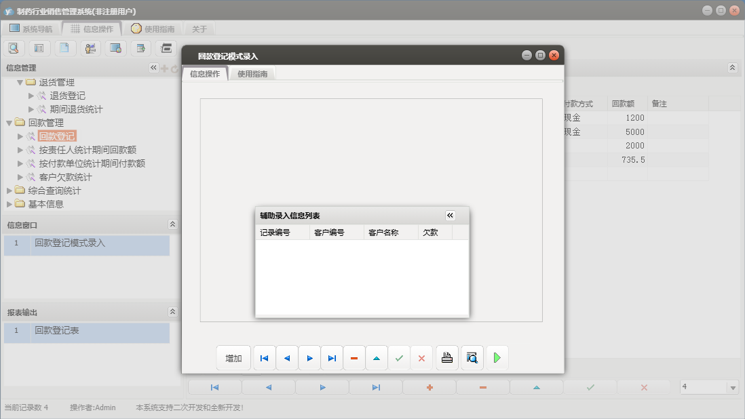Click the teal up-triangle icon in dialog

coord(377,358)
